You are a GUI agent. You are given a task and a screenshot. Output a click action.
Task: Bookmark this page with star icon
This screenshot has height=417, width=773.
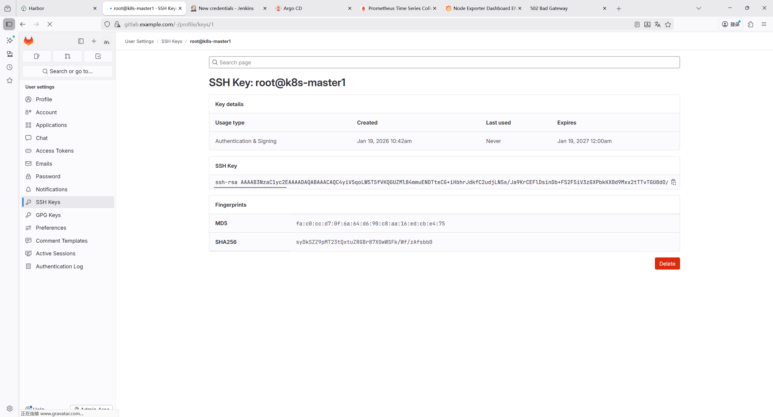coord(668,24)
